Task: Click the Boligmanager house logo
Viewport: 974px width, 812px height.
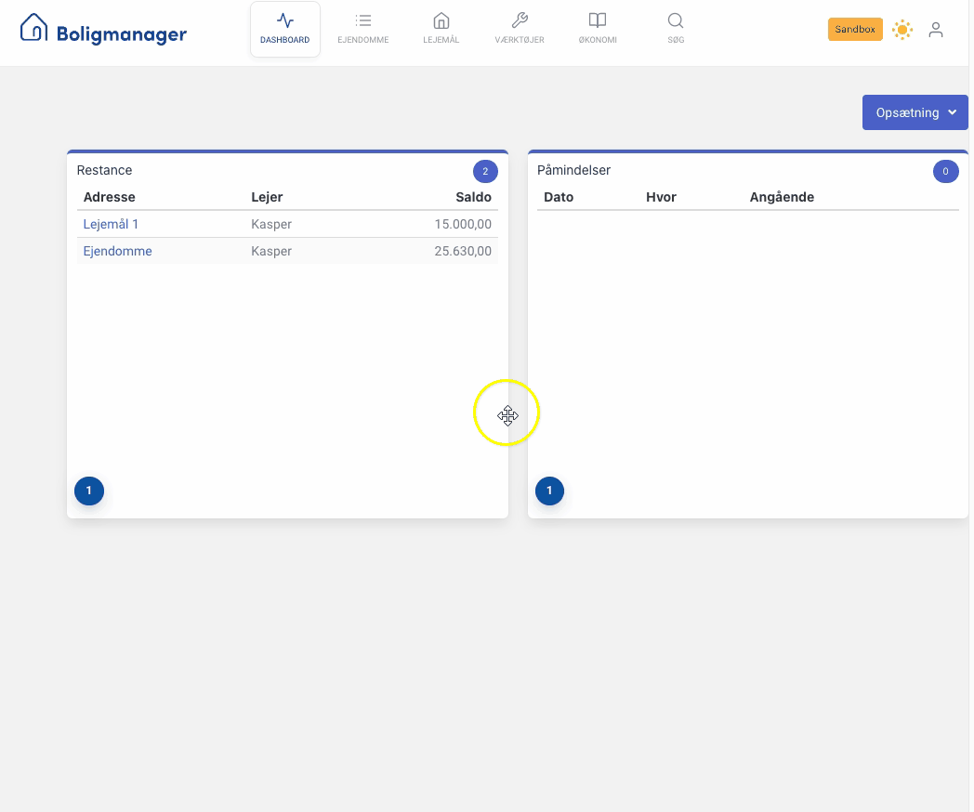Action: [33, 27]
